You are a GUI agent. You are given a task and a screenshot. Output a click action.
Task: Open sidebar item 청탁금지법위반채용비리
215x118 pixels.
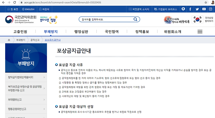pos(21,77)
